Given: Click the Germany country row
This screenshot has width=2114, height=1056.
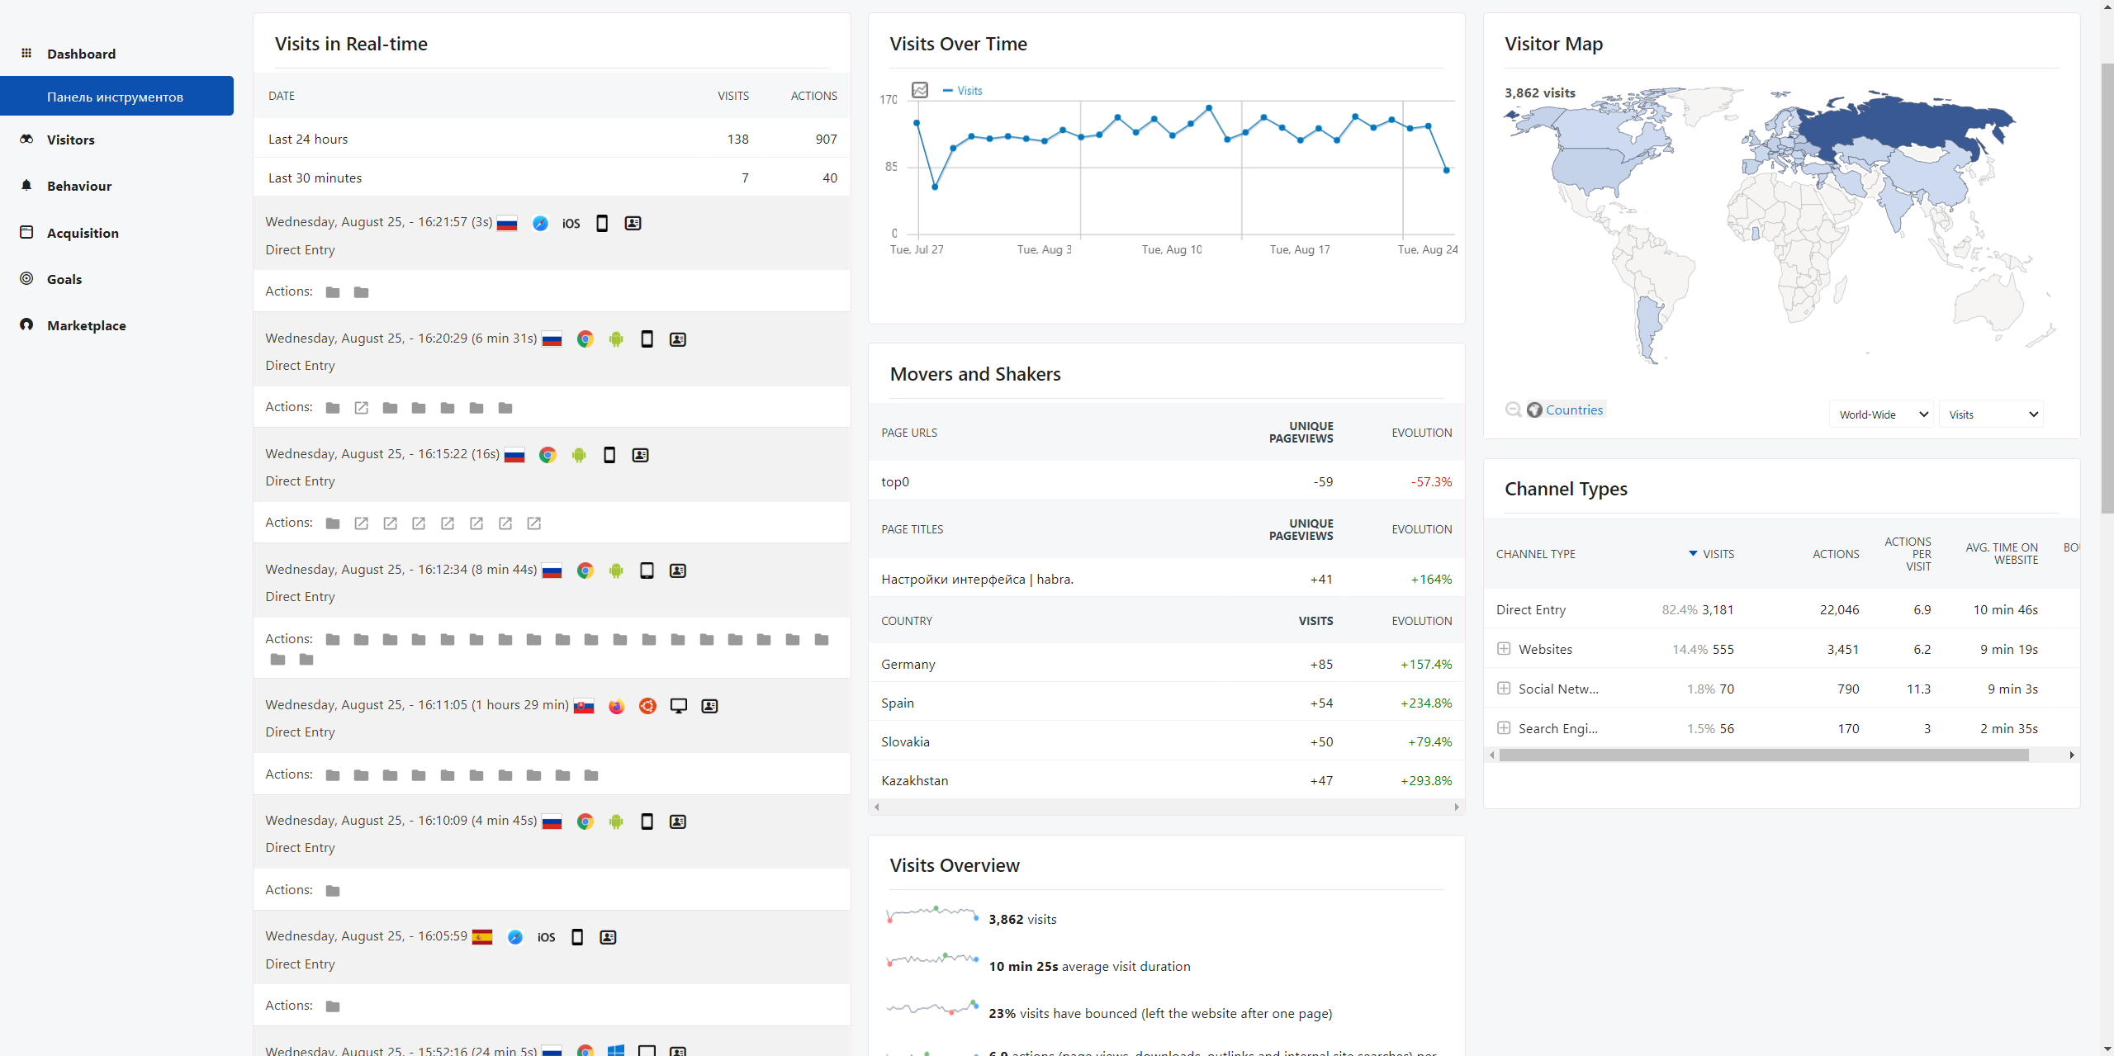Looking at the screenshot, I should (1166, 664).
